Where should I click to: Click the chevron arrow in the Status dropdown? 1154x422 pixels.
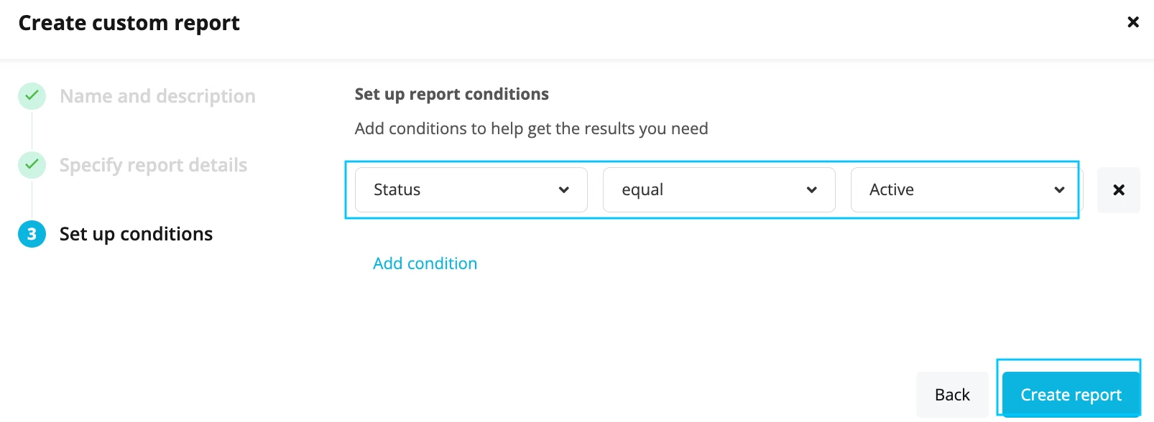(564, 190)
